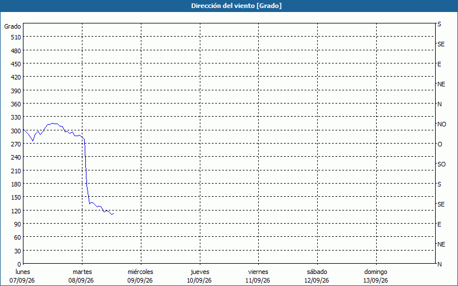Select the 'E' compass label level with 90
This screenshot has width=458, height=286.
click(439, 224)
